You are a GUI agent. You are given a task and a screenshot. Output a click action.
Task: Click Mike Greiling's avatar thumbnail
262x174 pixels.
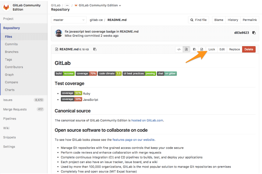(59, 33)
